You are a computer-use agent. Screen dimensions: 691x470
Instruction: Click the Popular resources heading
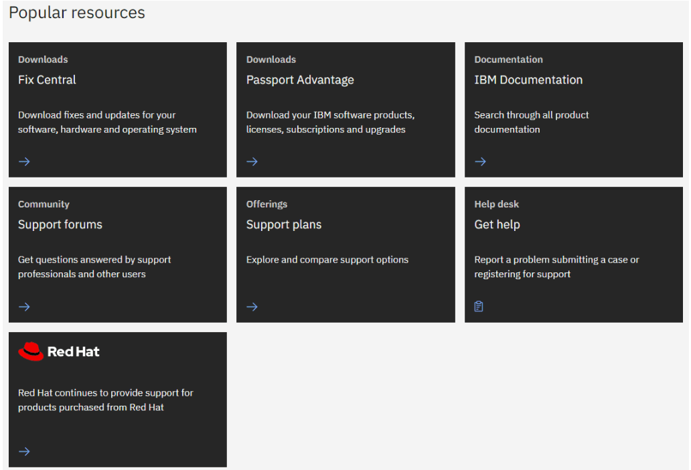point(77,13)
